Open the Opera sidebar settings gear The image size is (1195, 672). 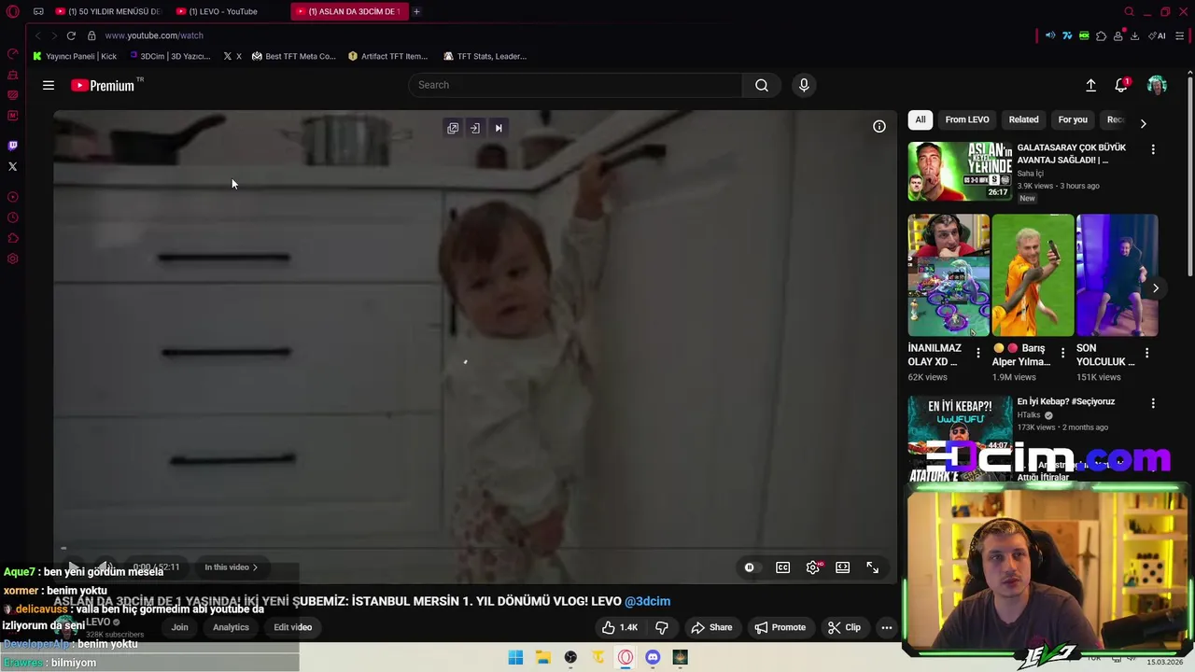point(12,259)
